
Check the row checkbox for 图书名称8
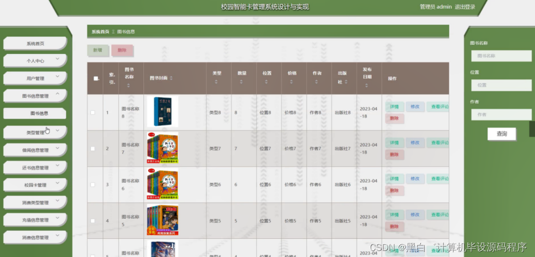(x=92, y=113)
